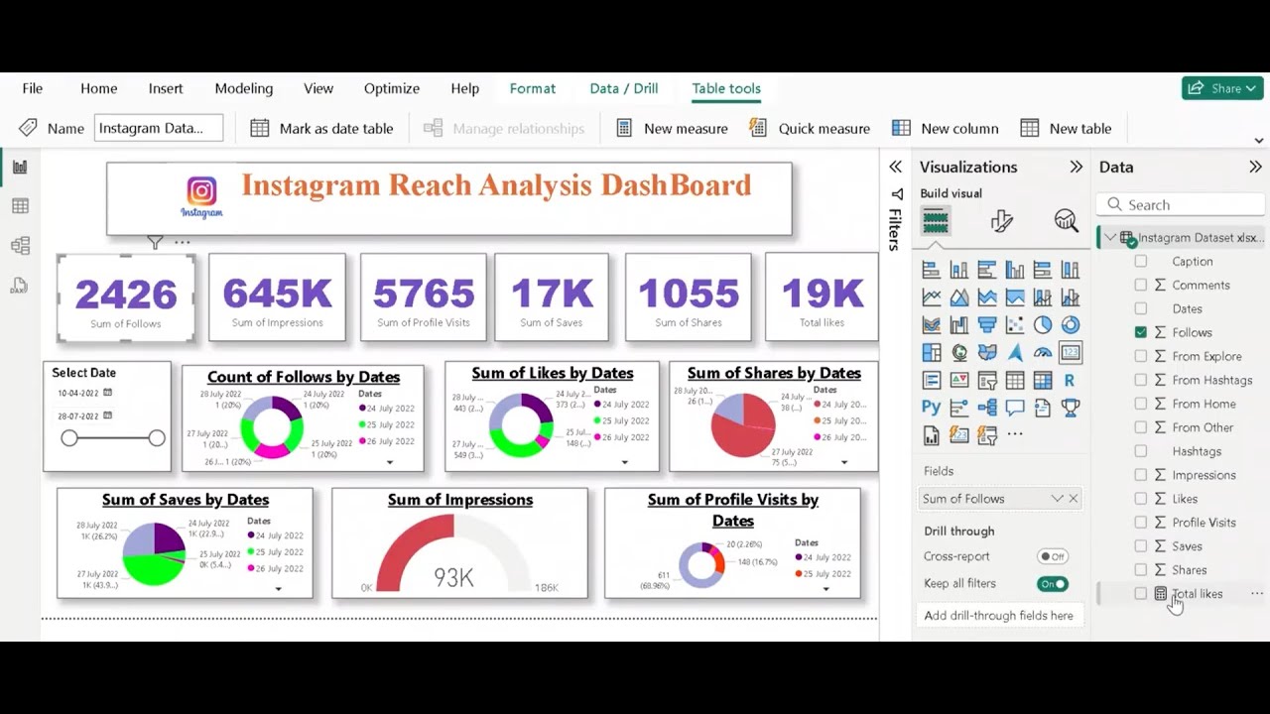Choose the donut chart visual
Viewport: 1270px width, 714px height.
coord(1070,325)
